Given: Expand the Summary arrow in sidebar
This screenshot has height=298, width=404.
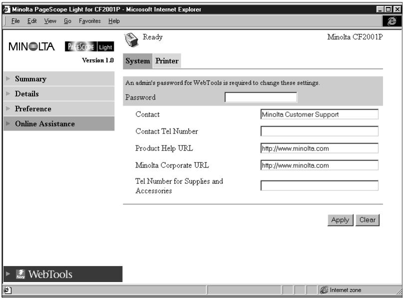Looking at the screenshot, I should pos(8,79).
